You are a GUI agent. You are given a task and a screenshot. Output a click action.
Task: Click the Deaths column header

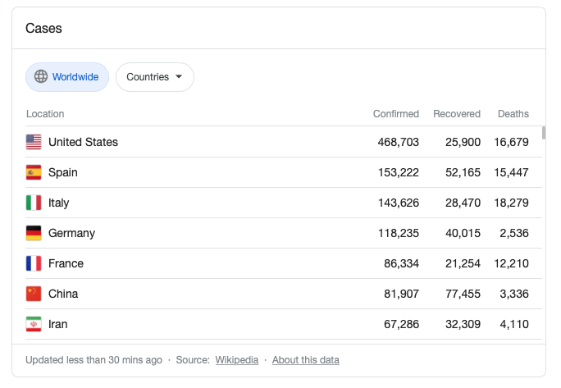(513, 114)
